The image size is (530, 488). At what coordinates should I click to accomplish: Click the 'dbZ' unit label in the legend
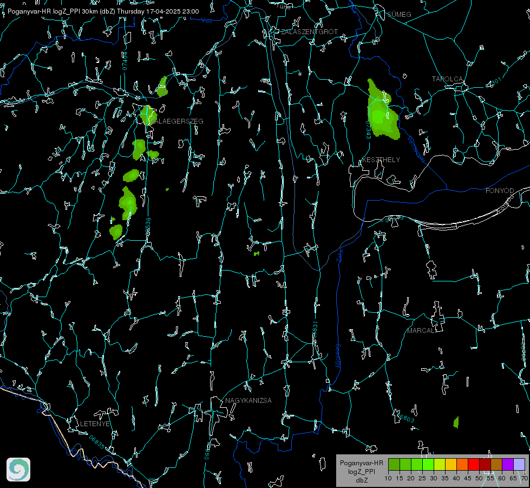pyautogui.click(x=362, y=480)
